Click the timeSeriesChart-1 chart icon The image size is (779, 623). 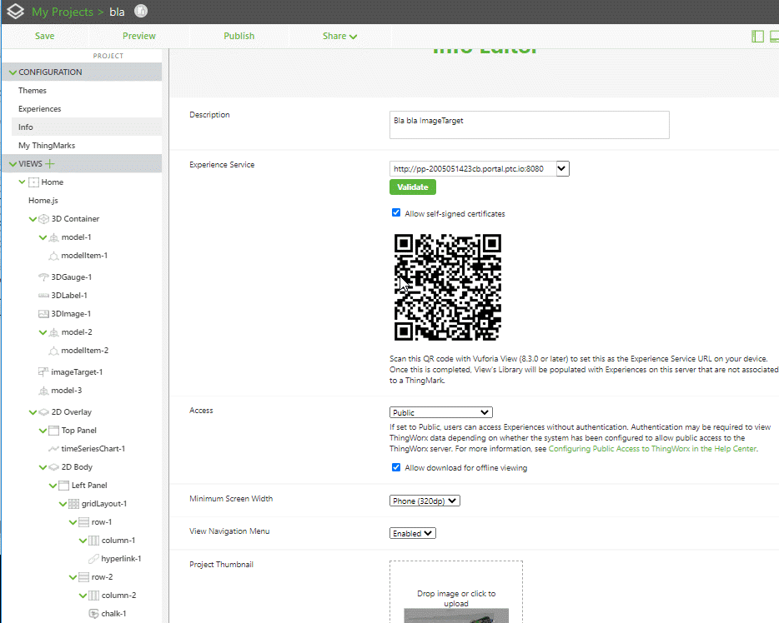[53, 449]
